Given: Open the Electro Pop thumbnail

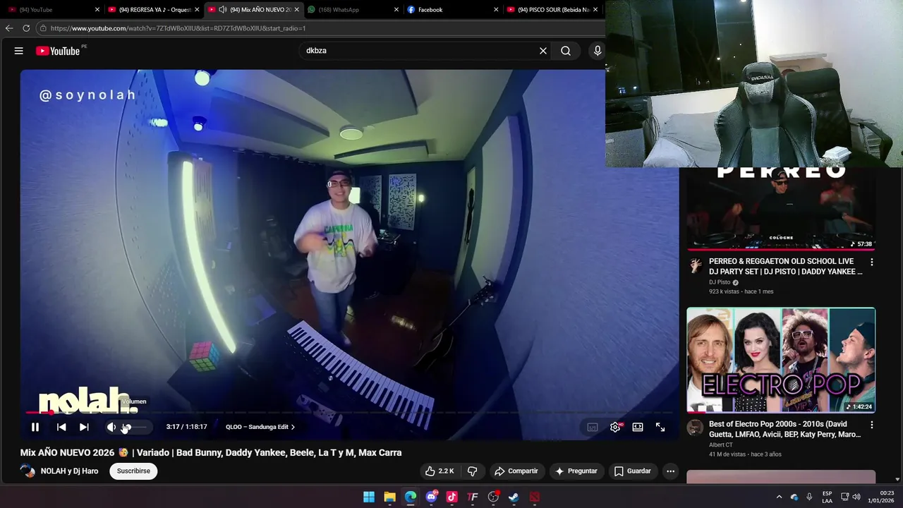Looking at the screenshot, I should coord(781,360).
